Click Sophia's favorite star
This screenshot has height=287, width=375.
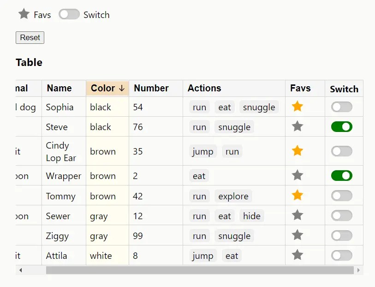(298, 107)
